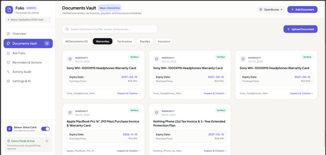Click the Nothing_Phone_2a_Warr... file name
The image size is (326, 155).
[x=168, y=151]
